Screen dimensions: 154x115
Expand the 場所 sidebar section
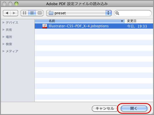tap(3, 37)
